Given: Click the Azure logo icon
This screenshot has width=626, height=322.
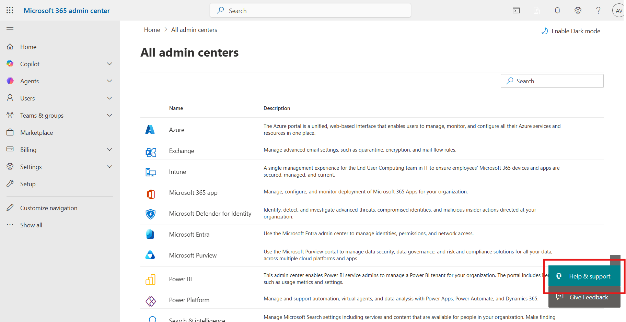Looking at the screenshot, I should pos(150,129).
